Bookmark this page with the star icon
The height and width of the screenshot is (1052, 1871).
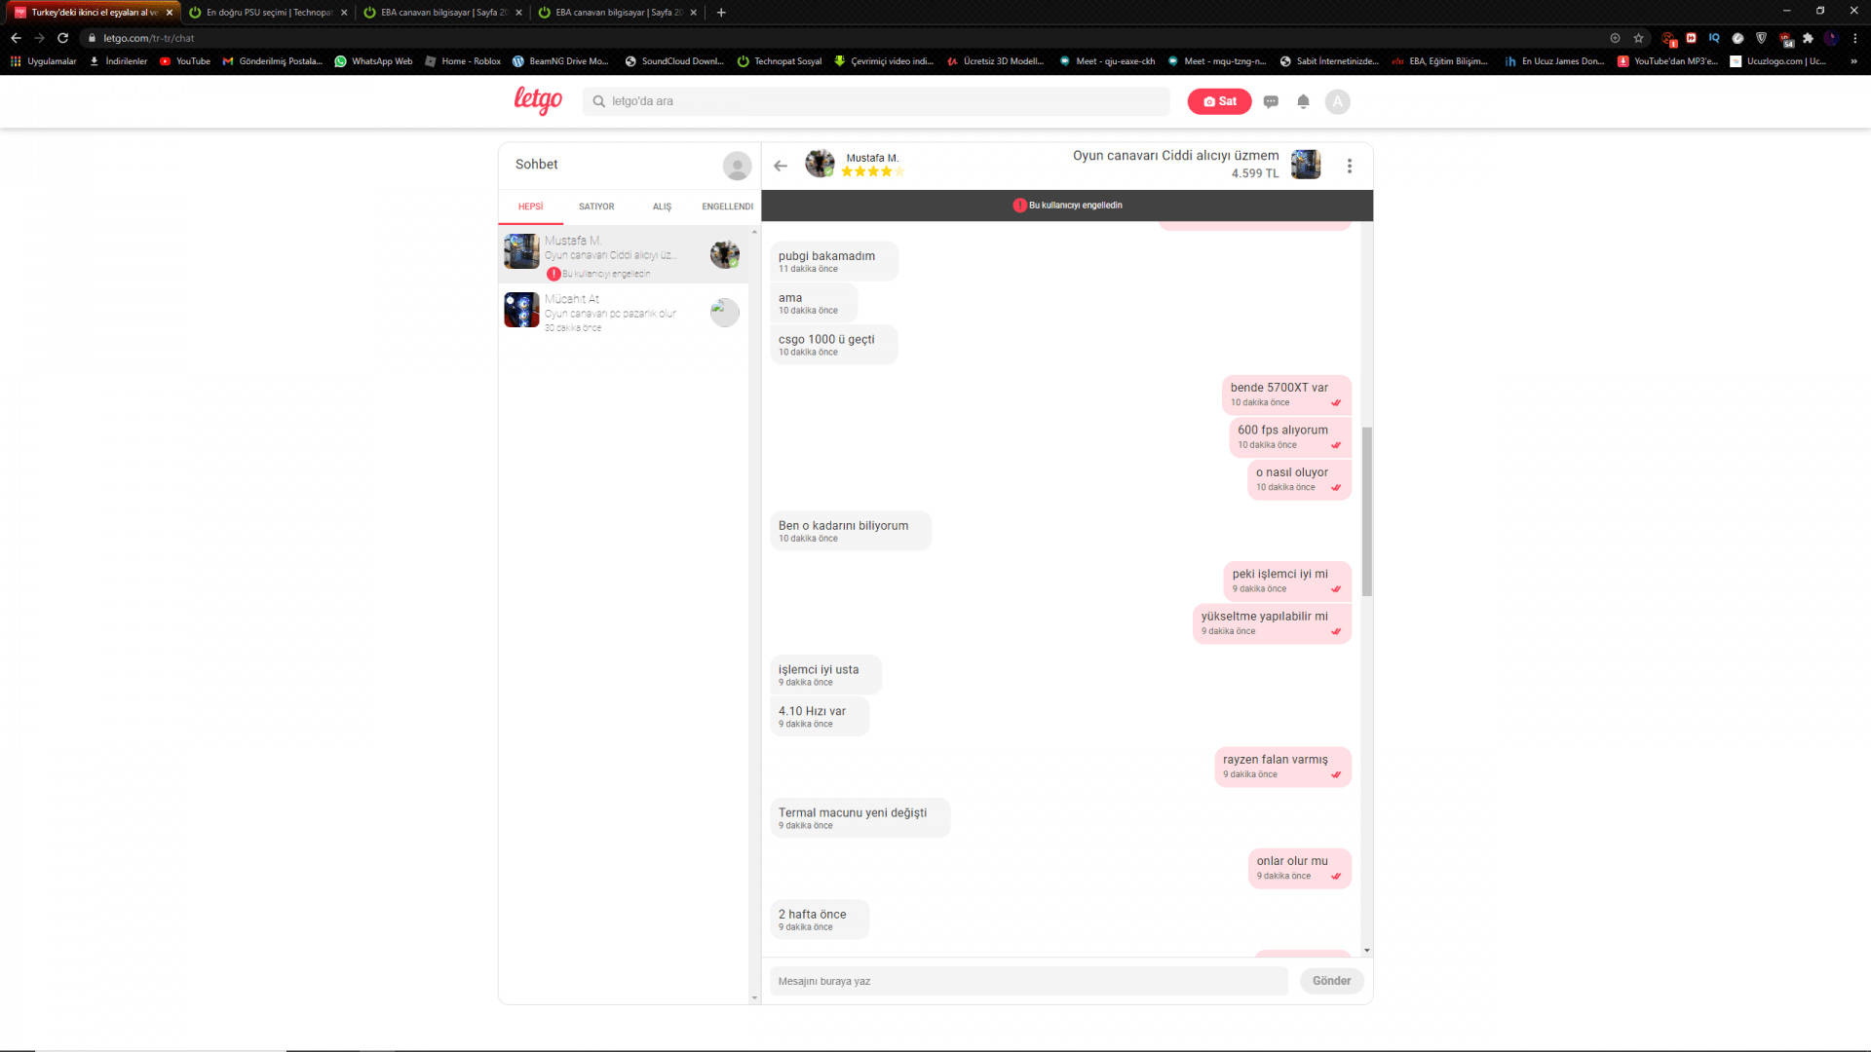tap(1639, 38)
